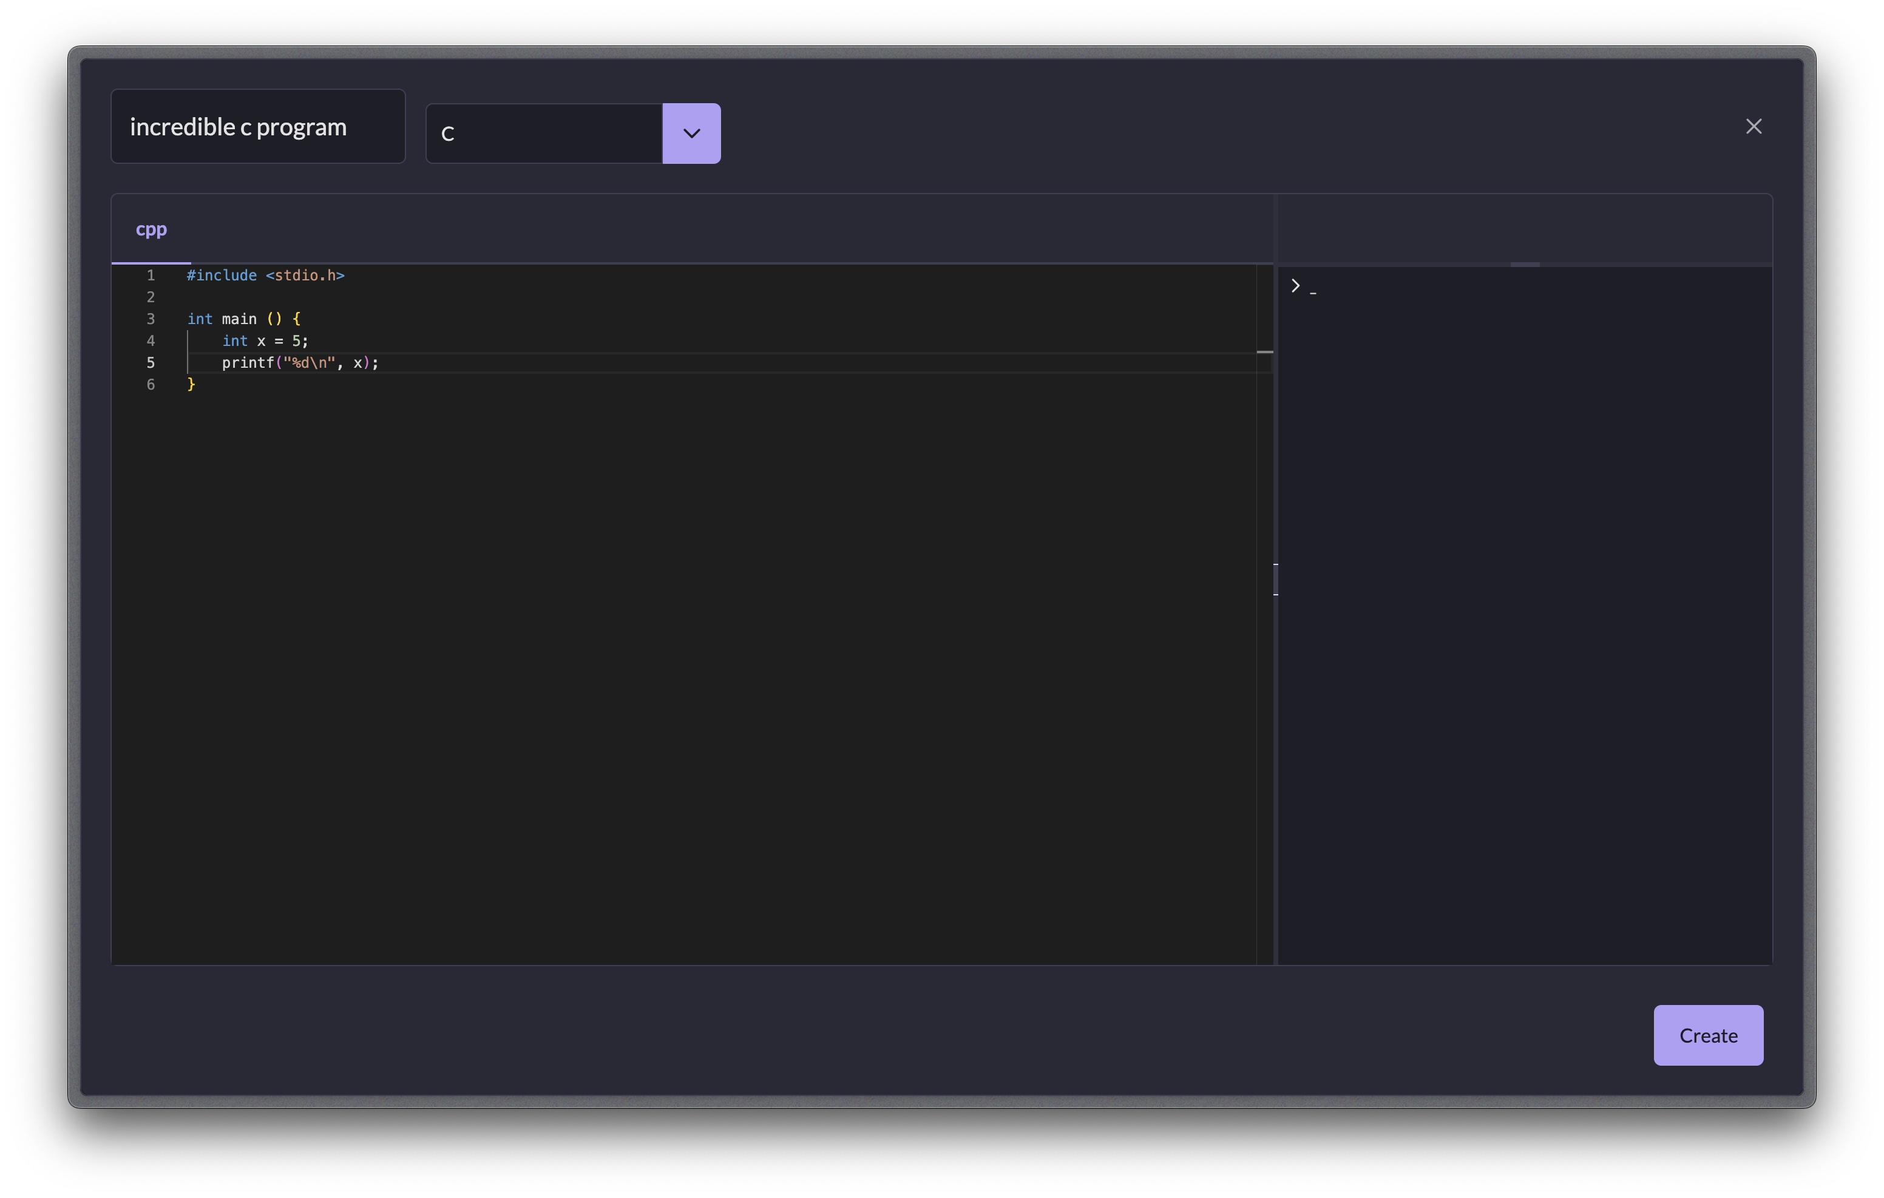Click the vertical split handle between panes
Image resolution: width=1884 pixels, height=1198 pixels.
(x=1275, y=579)
